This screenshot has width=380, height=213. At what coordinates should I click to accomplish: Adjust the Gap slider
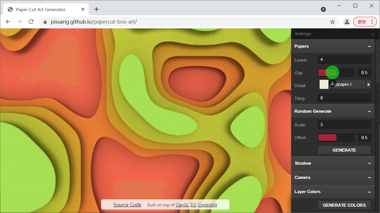(336, 73)
